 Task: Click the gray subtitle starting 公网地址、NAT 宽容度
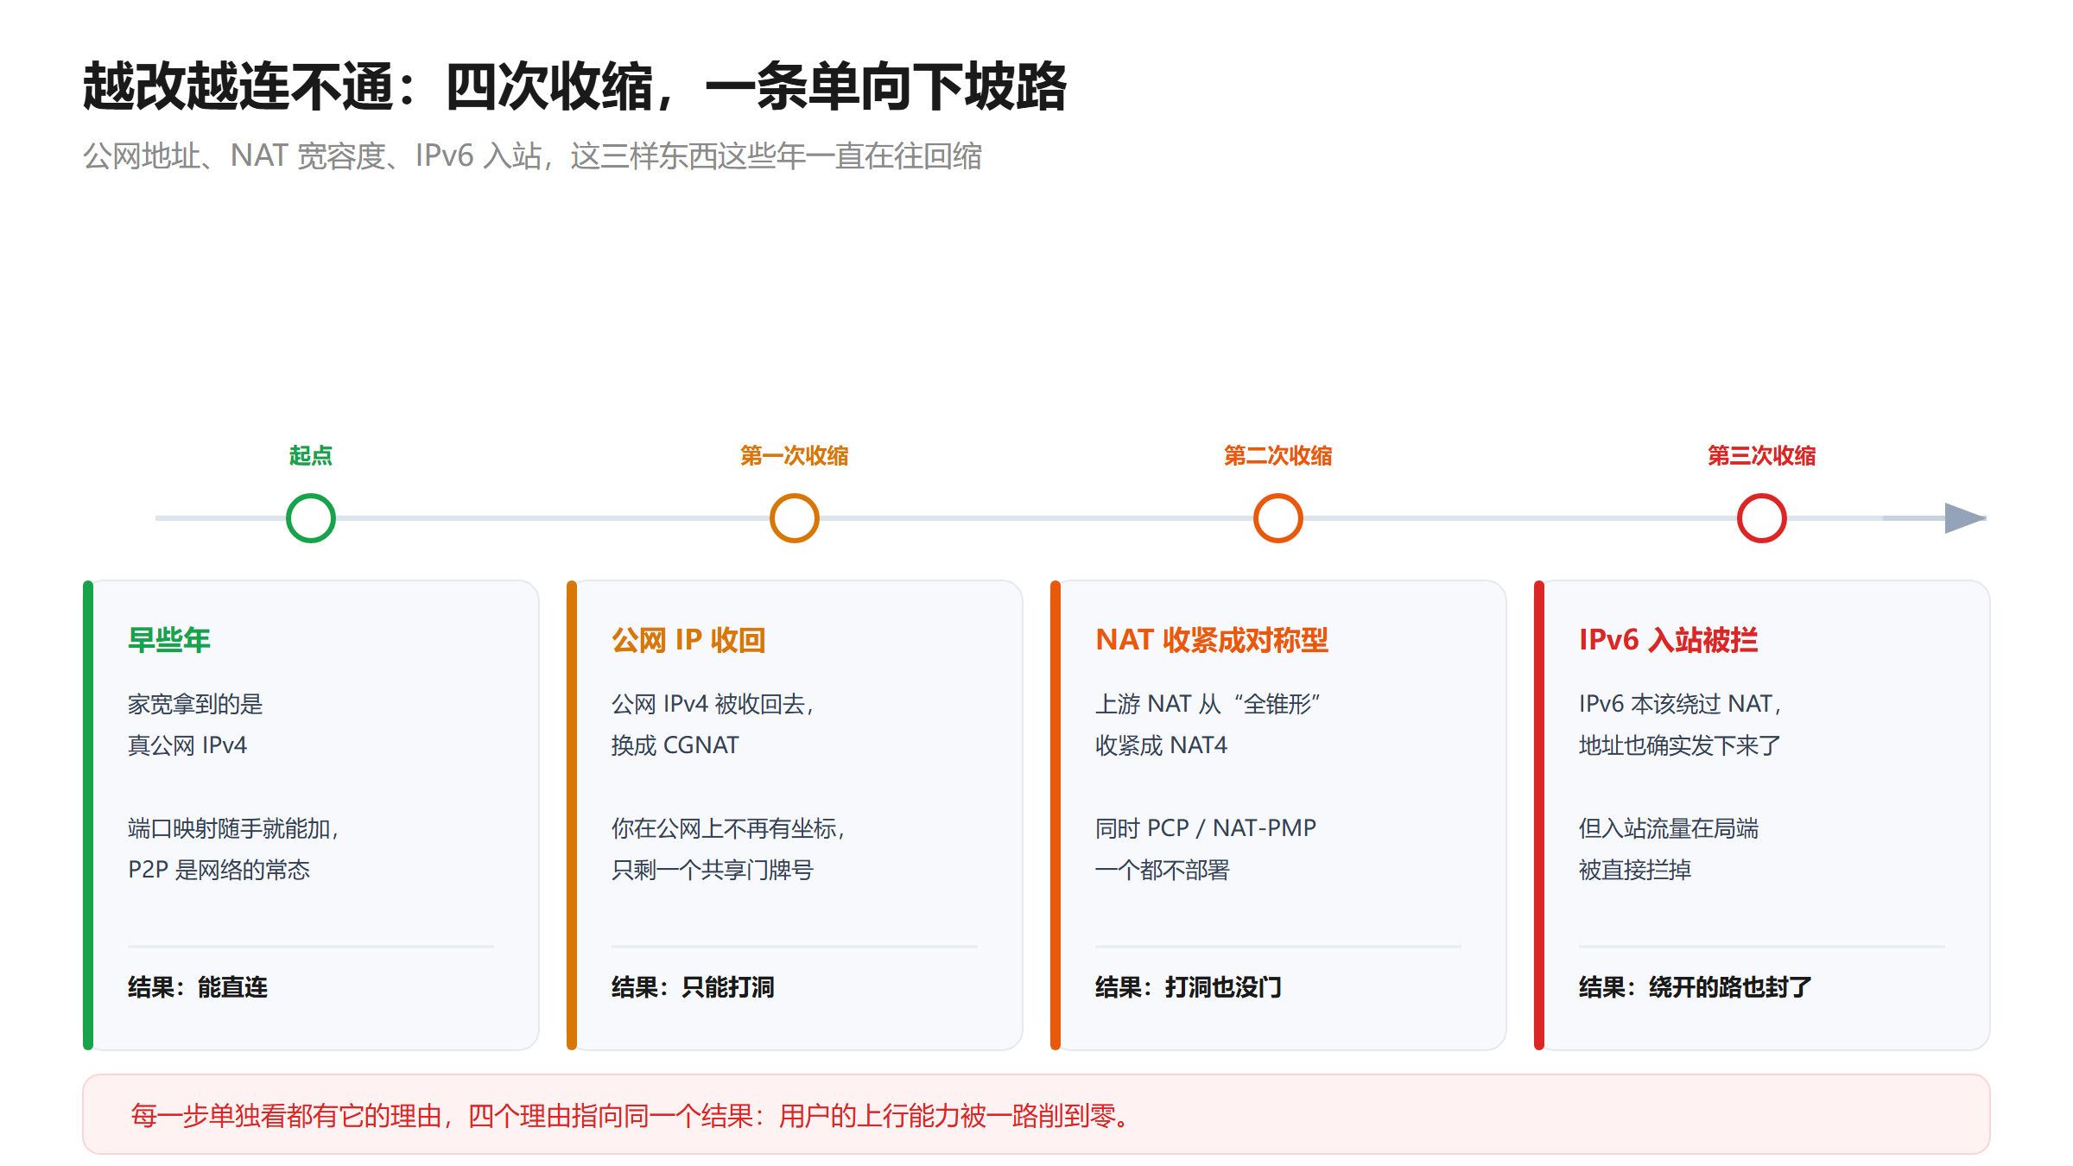pyautogui.click(x=532, y=156)
